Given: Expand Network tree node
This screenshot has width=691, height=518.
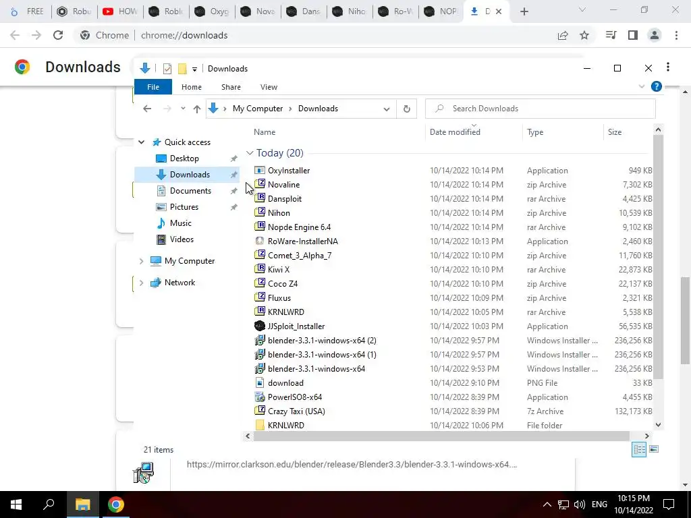Looking at the screenshot, I should pos(142,283).
